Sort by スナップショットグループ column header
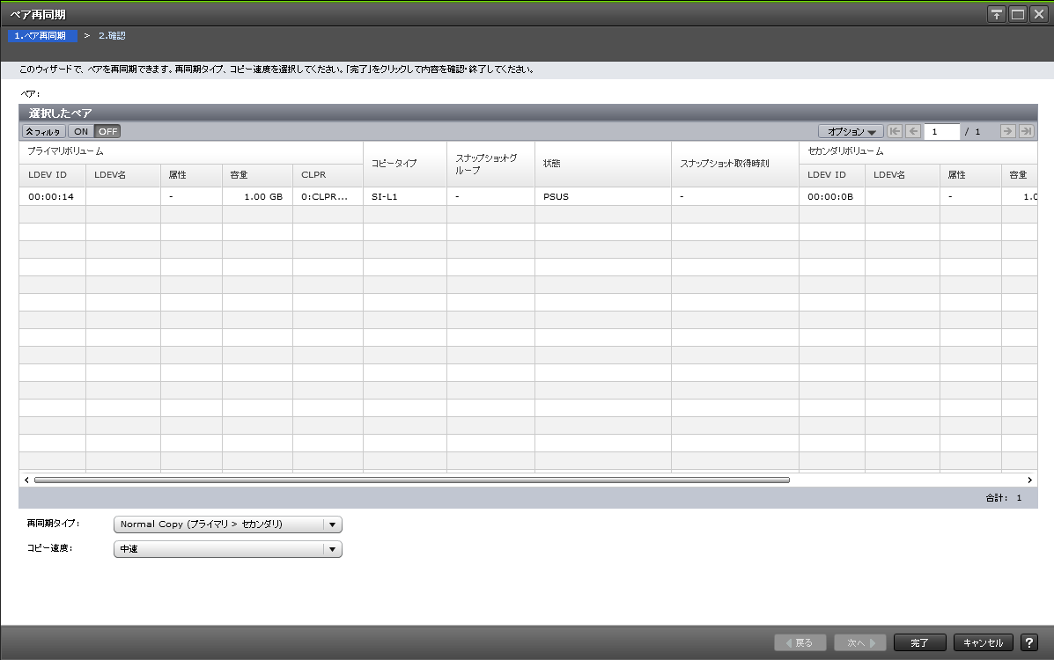The height and width of the screenshot is (660, 1054). [490, 164]
